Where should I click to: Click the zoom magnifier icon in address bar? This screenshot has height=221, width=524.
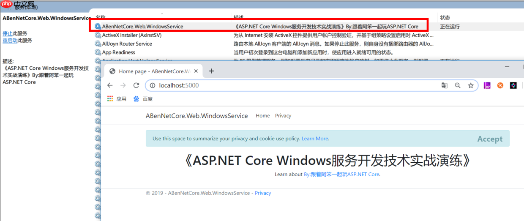[x=458, y=85]
